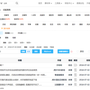Set read count filter to 10万+

[x=22, y=43]
